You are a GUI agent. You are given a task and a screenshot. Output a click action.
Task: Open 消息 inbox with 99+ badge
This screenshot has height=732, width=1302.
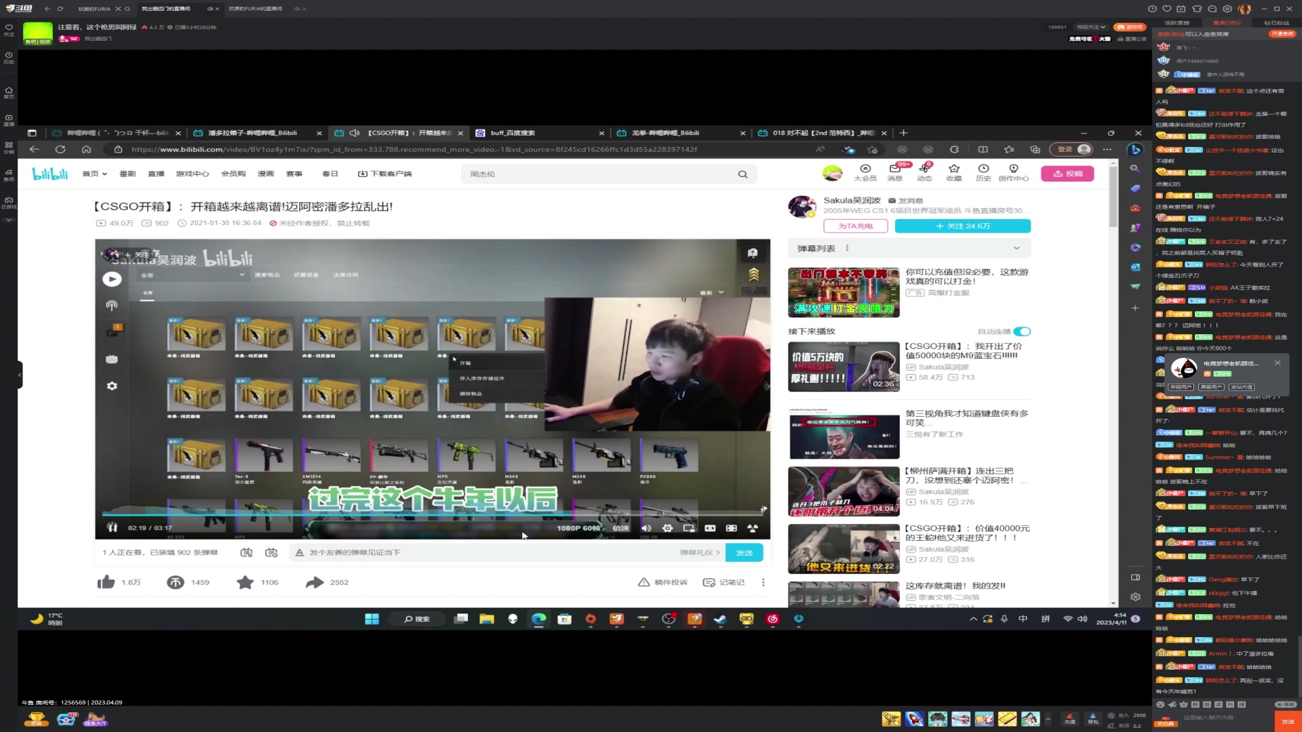click(895, 172)
